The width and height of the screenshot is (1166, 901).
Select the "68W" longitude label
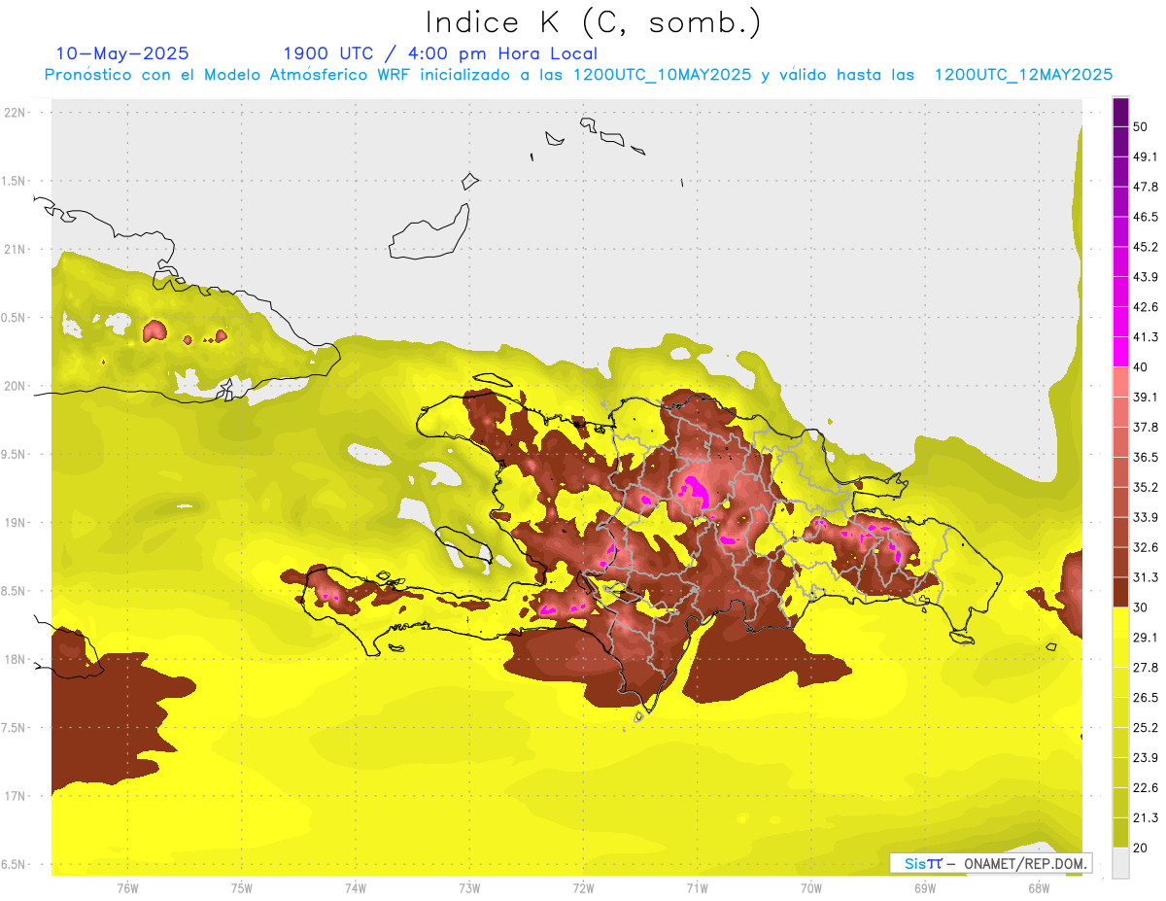pos(1039,888)
